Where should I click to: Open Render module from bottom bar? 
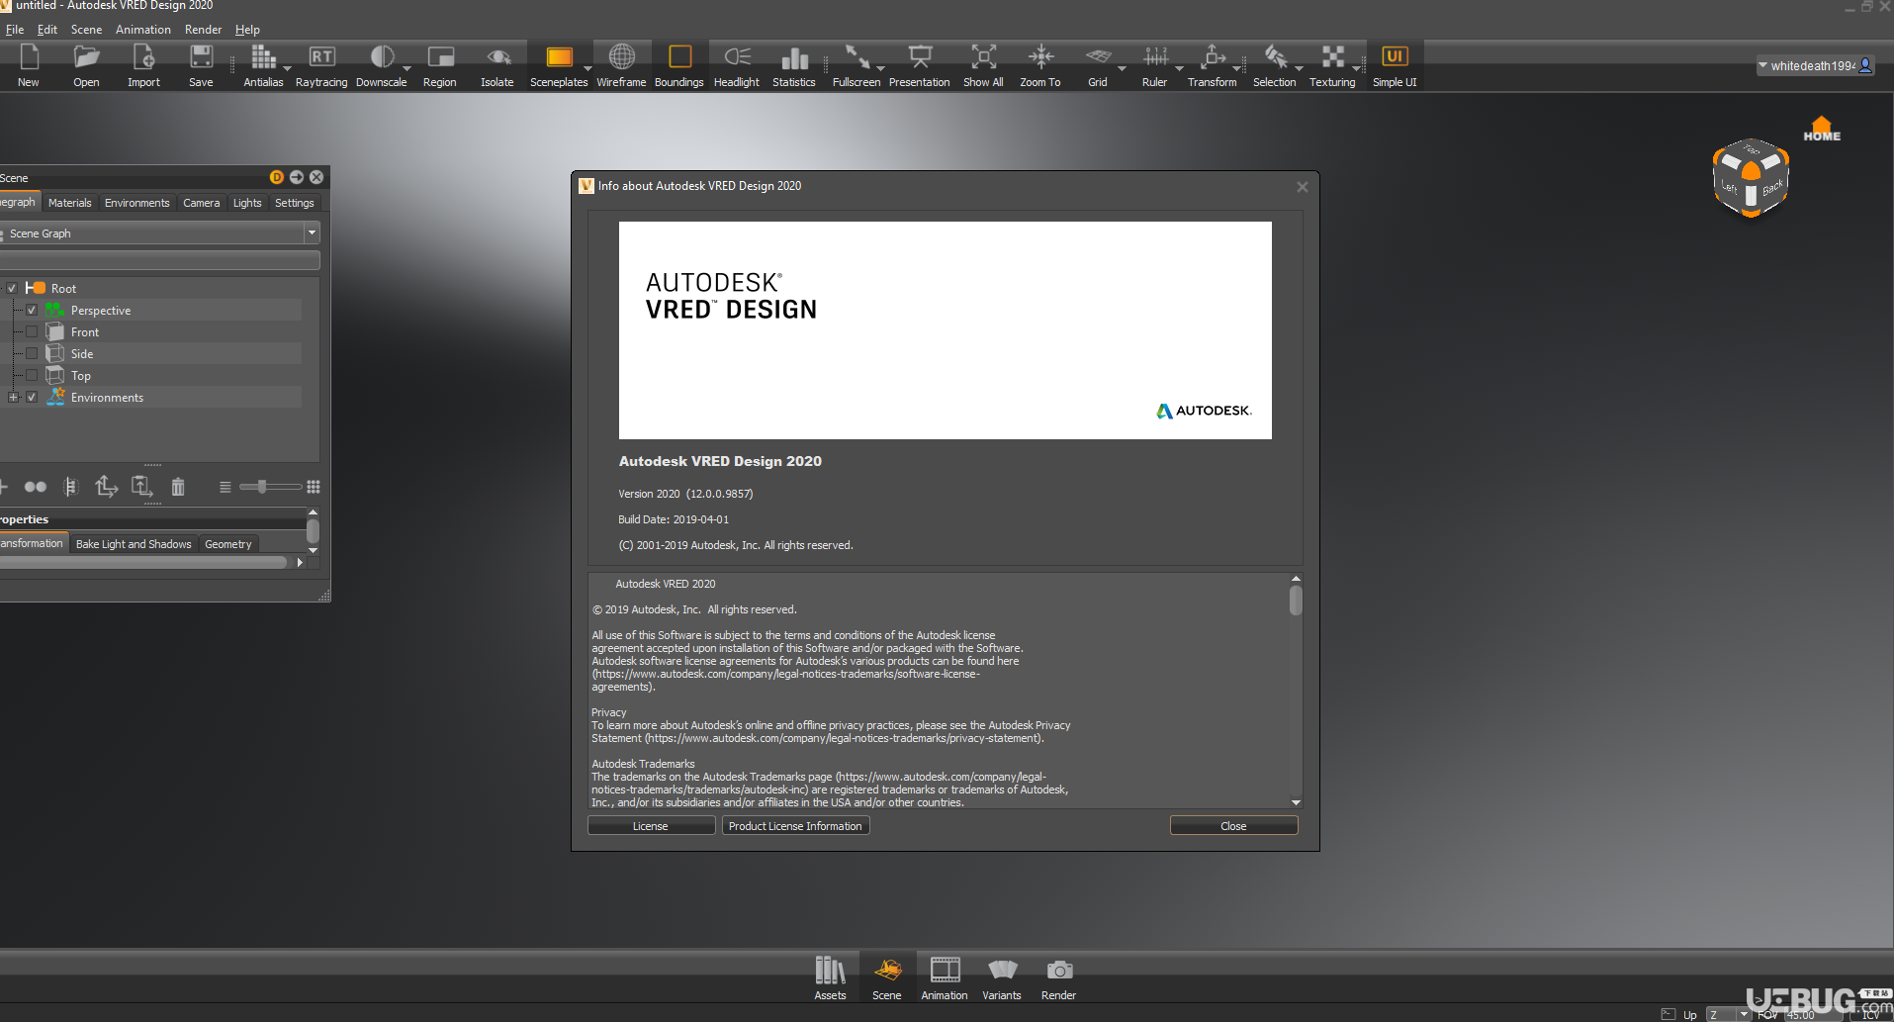point(1058,978)
